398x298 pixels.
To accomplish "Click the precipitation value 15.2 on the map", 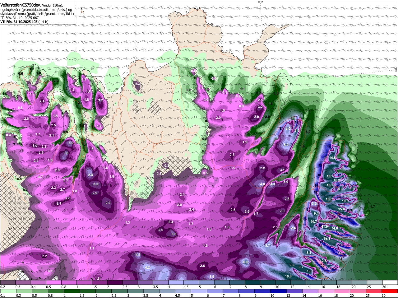I will (x=330, y=176).
